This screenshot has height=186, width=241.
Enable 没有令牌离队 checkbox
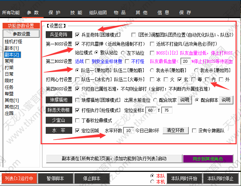tap(194, 131)
